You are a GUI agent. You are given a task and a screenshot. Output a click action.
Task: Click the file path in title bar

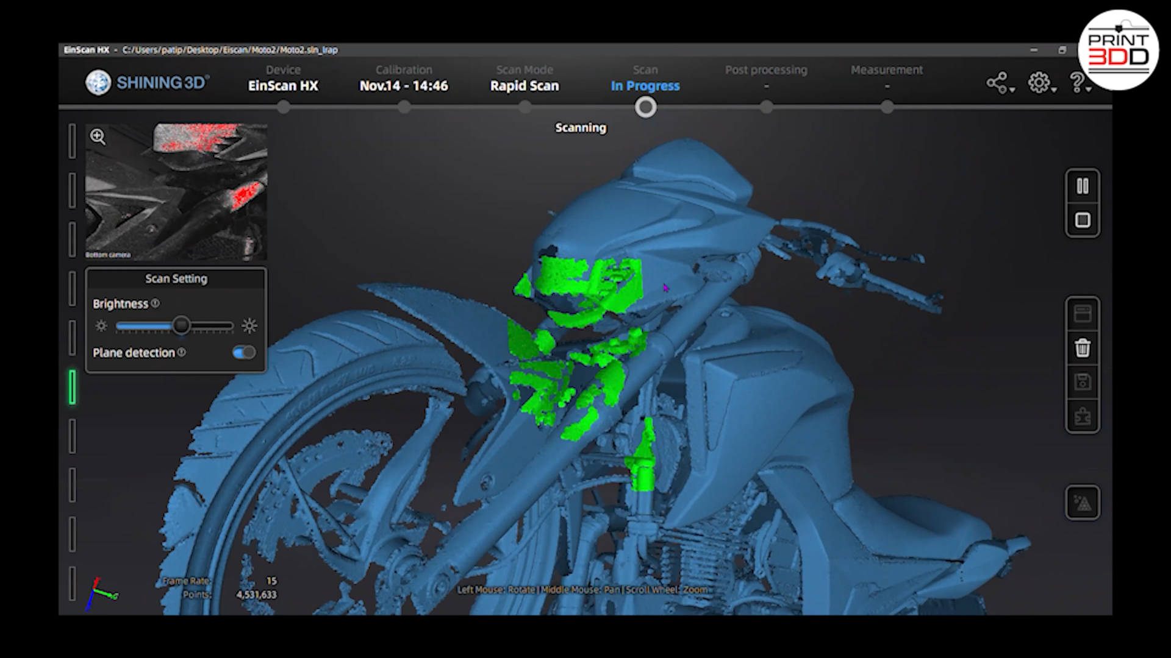pos(230,50)
